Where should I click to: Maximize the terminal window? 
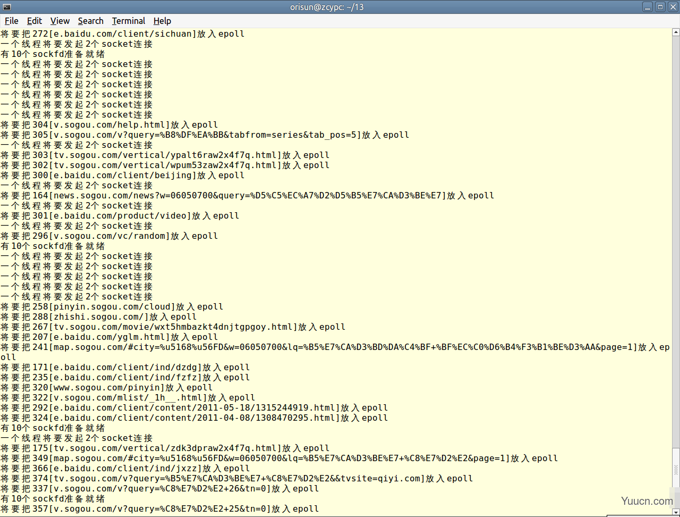660,7
